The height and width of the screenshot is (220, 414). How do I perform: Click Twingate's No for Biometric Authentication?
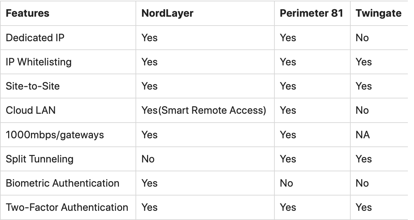pos(362,183)
